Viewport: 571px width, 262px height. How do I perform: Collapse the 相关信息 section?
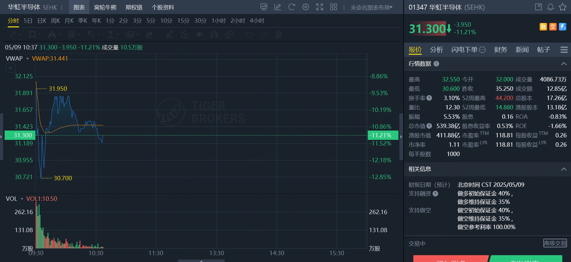pyautogui.click(x=564, y=169)
